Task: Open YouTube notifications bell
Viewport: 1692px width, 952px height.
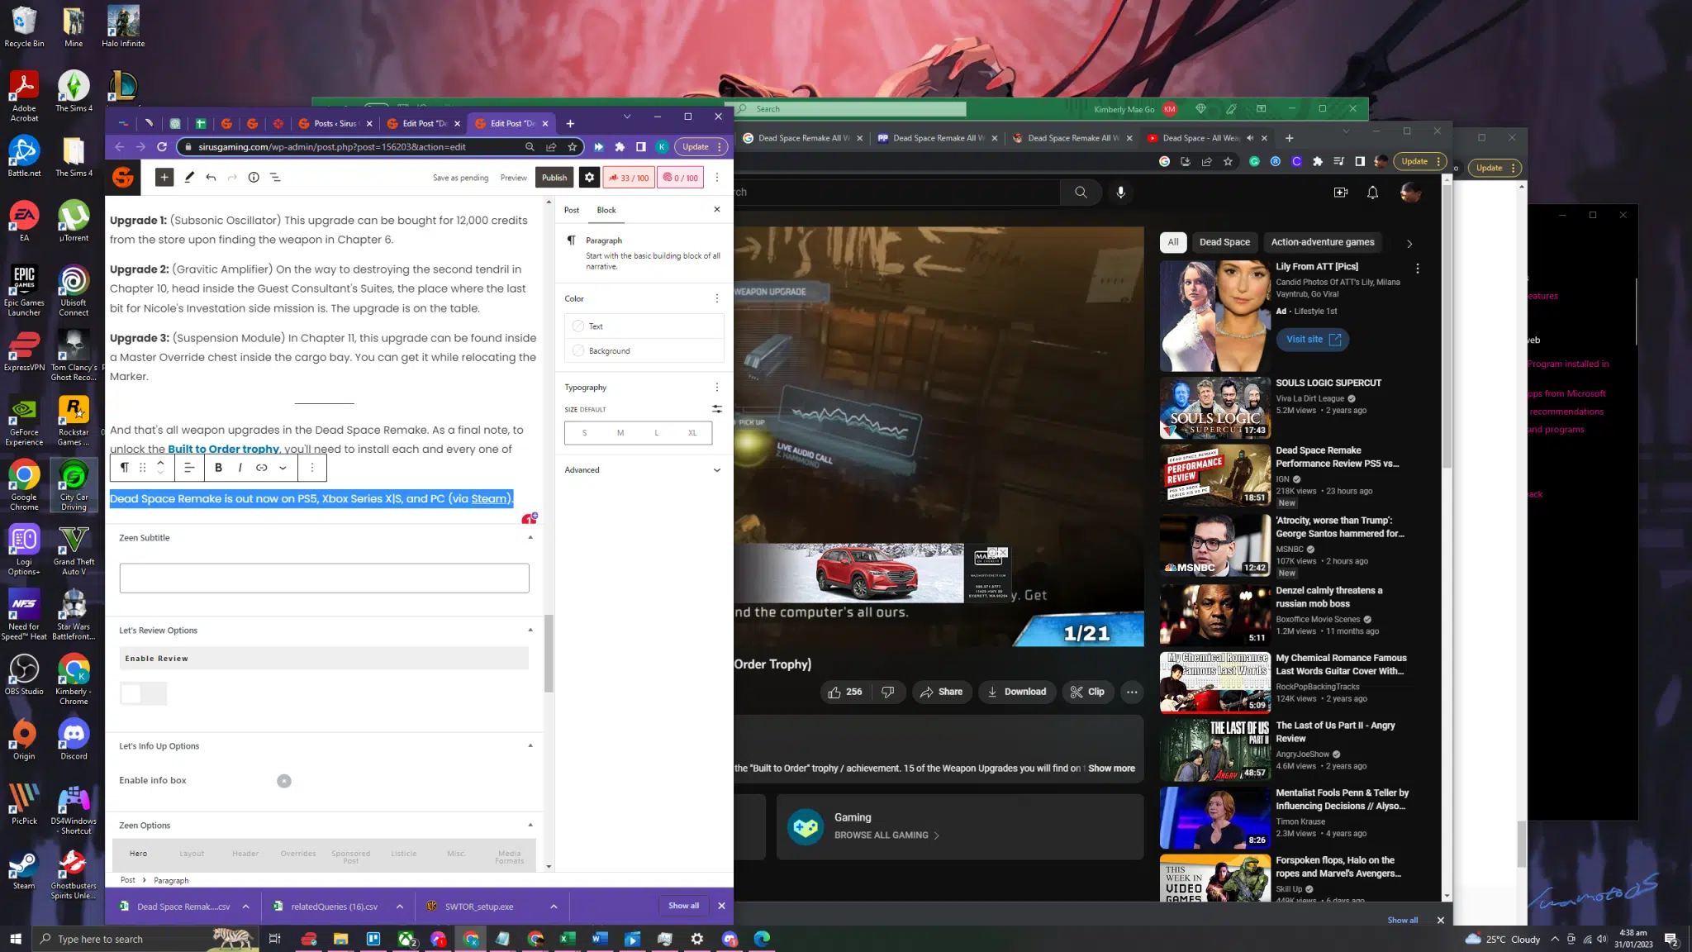Action: pyautogui.click(x=1372, y=192)
